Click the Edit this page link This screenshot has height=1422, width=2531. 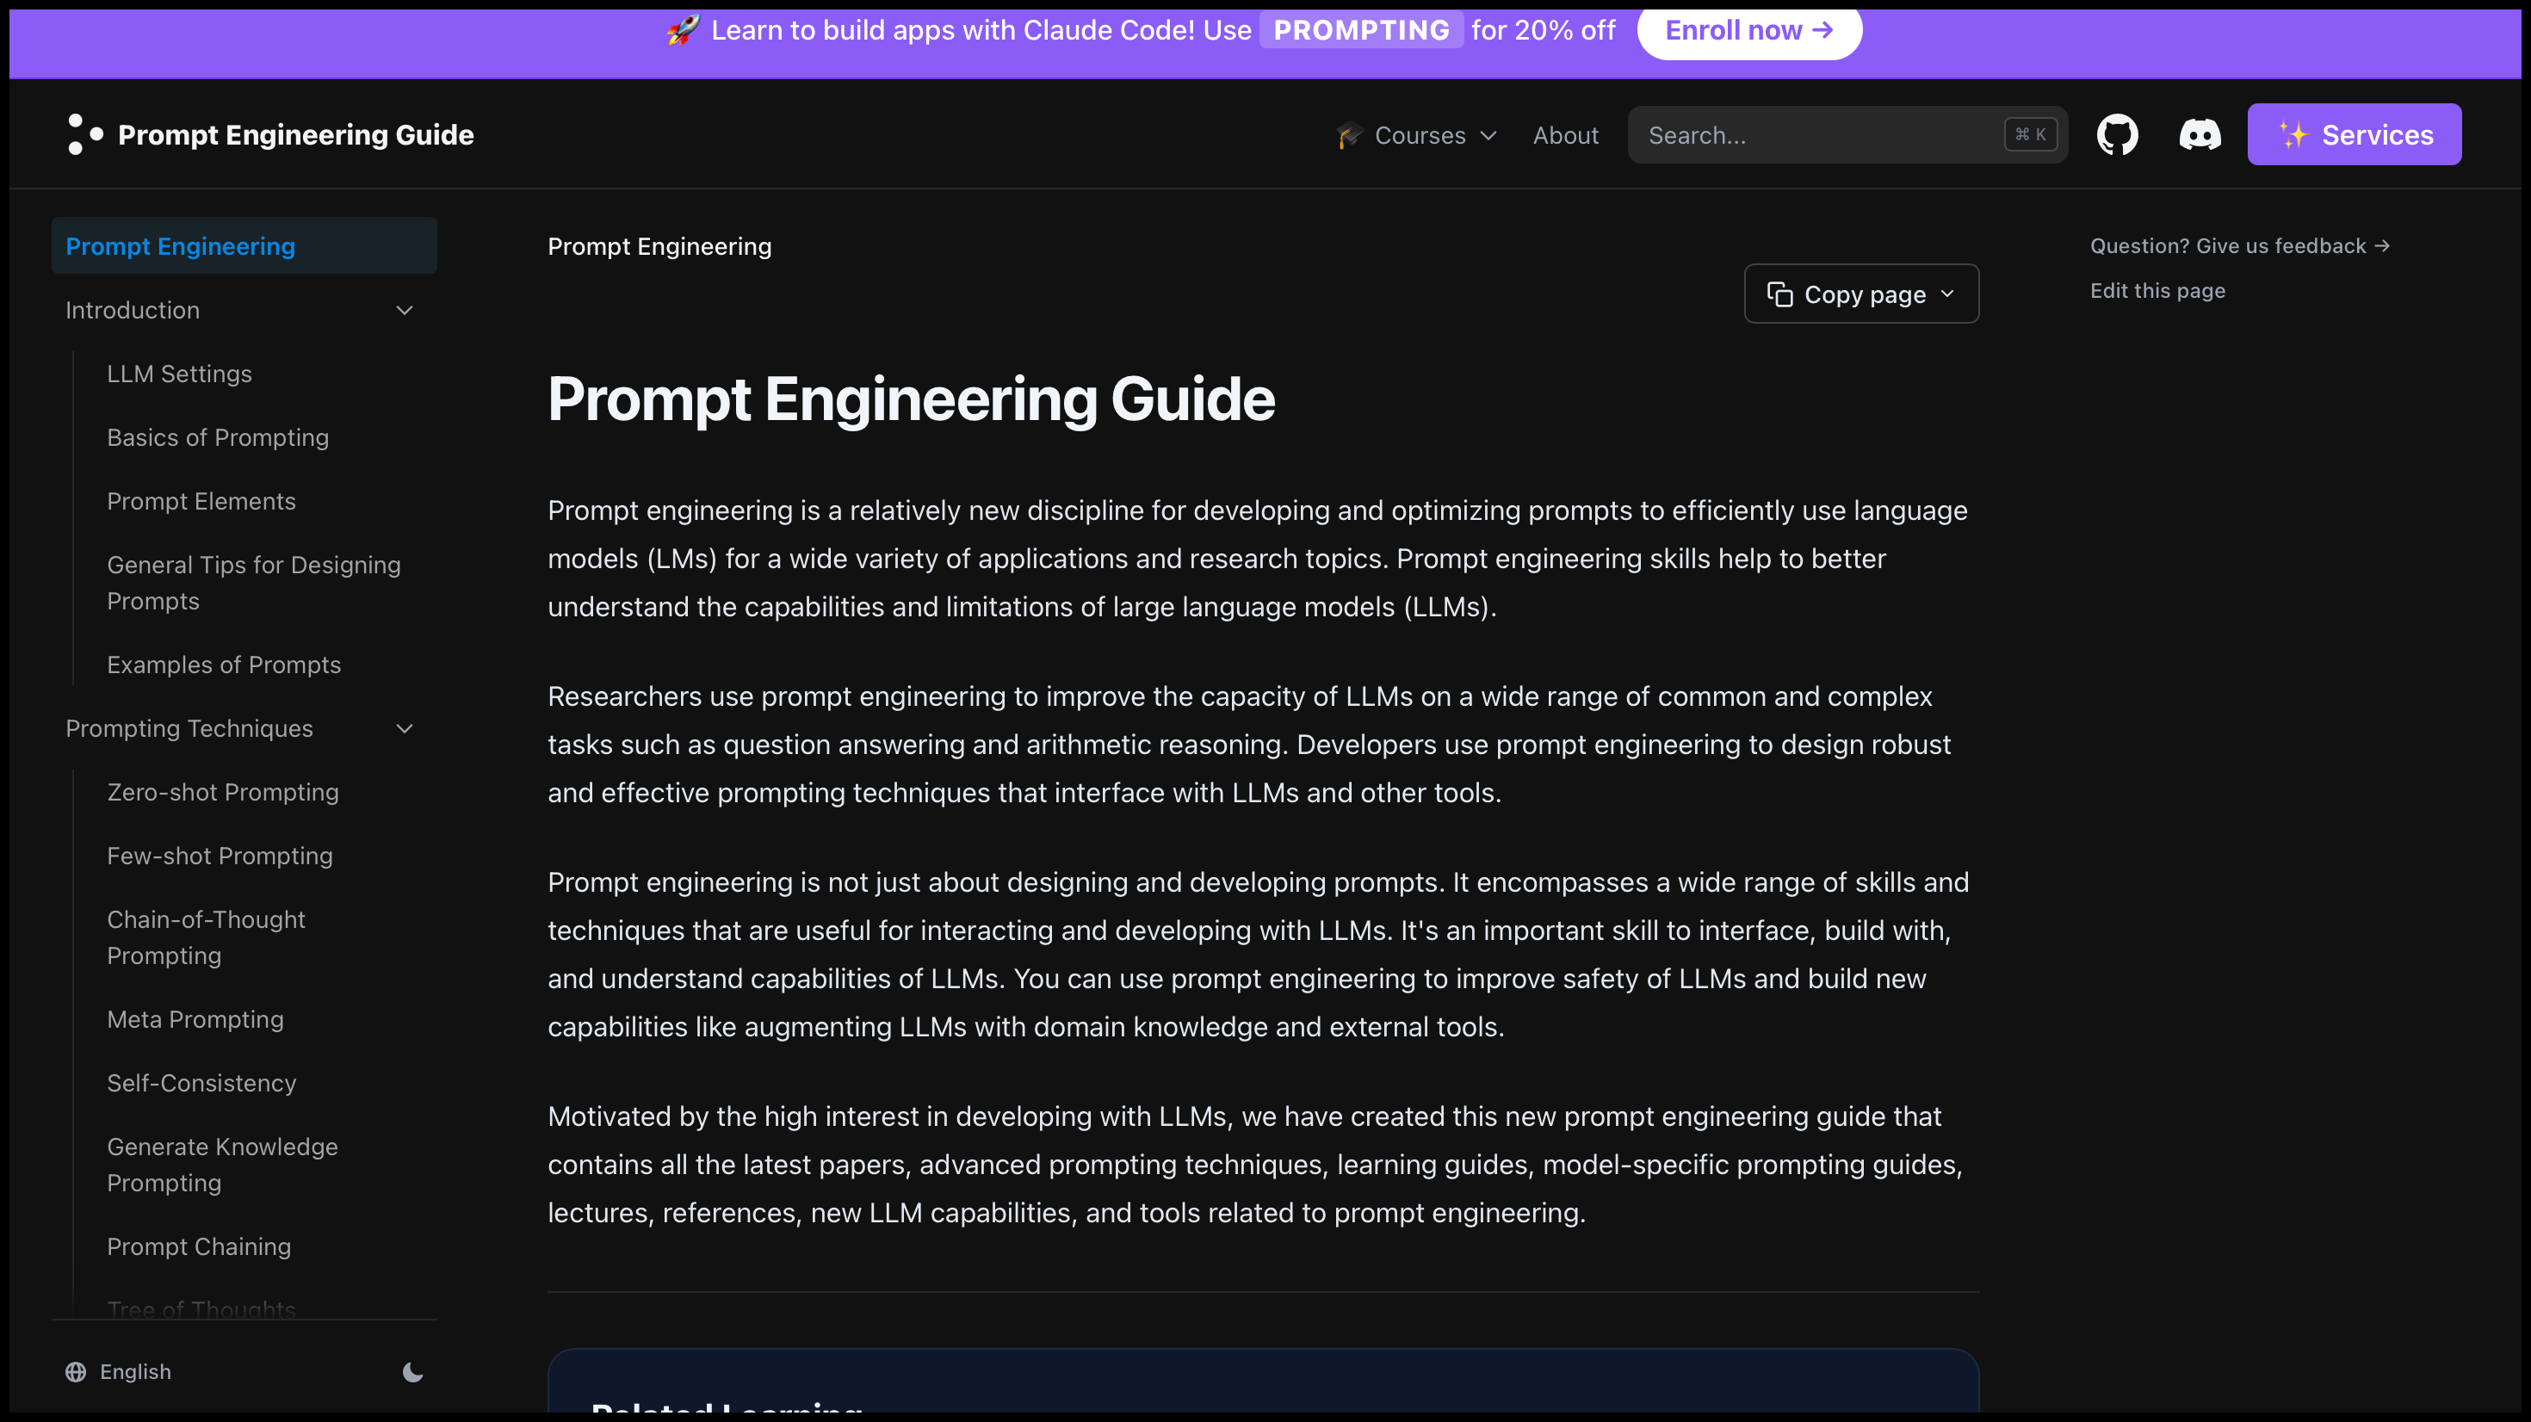[2157, 291]
